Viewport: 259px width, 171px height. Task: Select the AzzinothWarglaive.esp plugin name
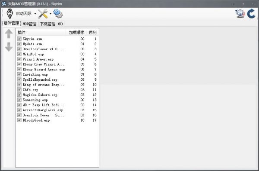click(x=43, y=110)
